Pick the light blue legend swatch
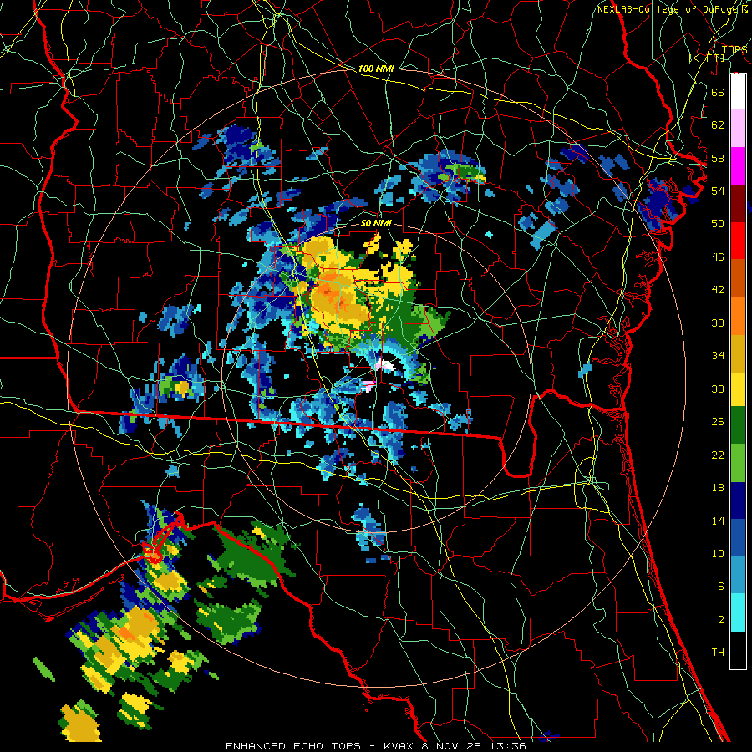The image size is (752, 752). (738, 575)
